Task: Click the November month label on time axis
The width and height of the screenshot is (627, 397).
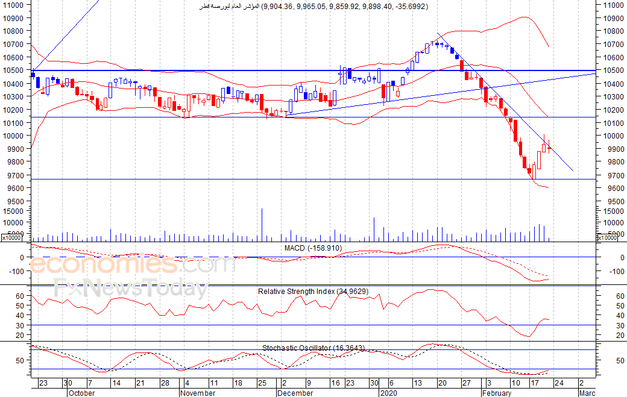Action: (198, 393)
